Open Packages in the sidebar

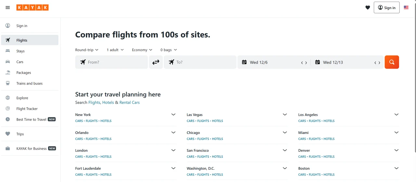tap(30, 72)
